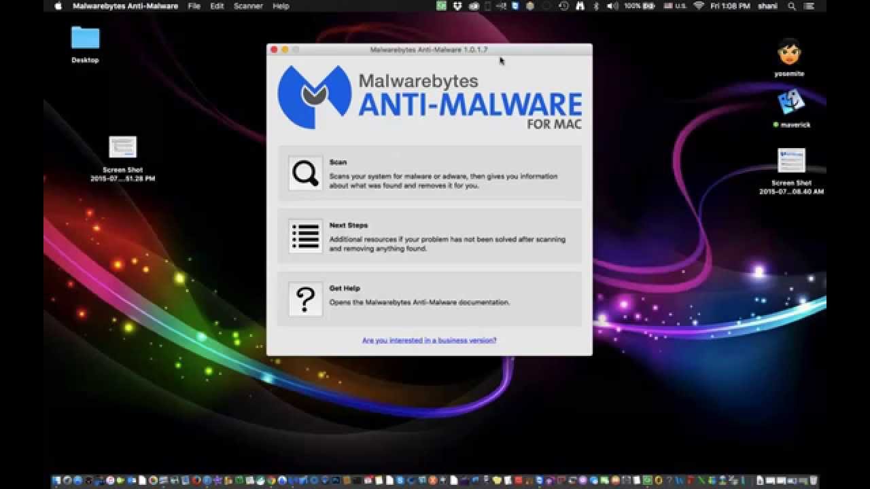This screenshot has height=489, width=870.
Task: Click the Fri 1:08 PM clock
Action: (x=731, y=6)
